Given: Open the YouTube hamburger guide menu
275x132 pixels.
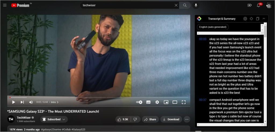Looking at the screenshot, I should 5,5.
